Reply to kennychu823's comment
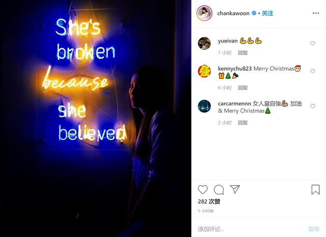The width and height of the screenshot is (326, 237). (242, 88)
